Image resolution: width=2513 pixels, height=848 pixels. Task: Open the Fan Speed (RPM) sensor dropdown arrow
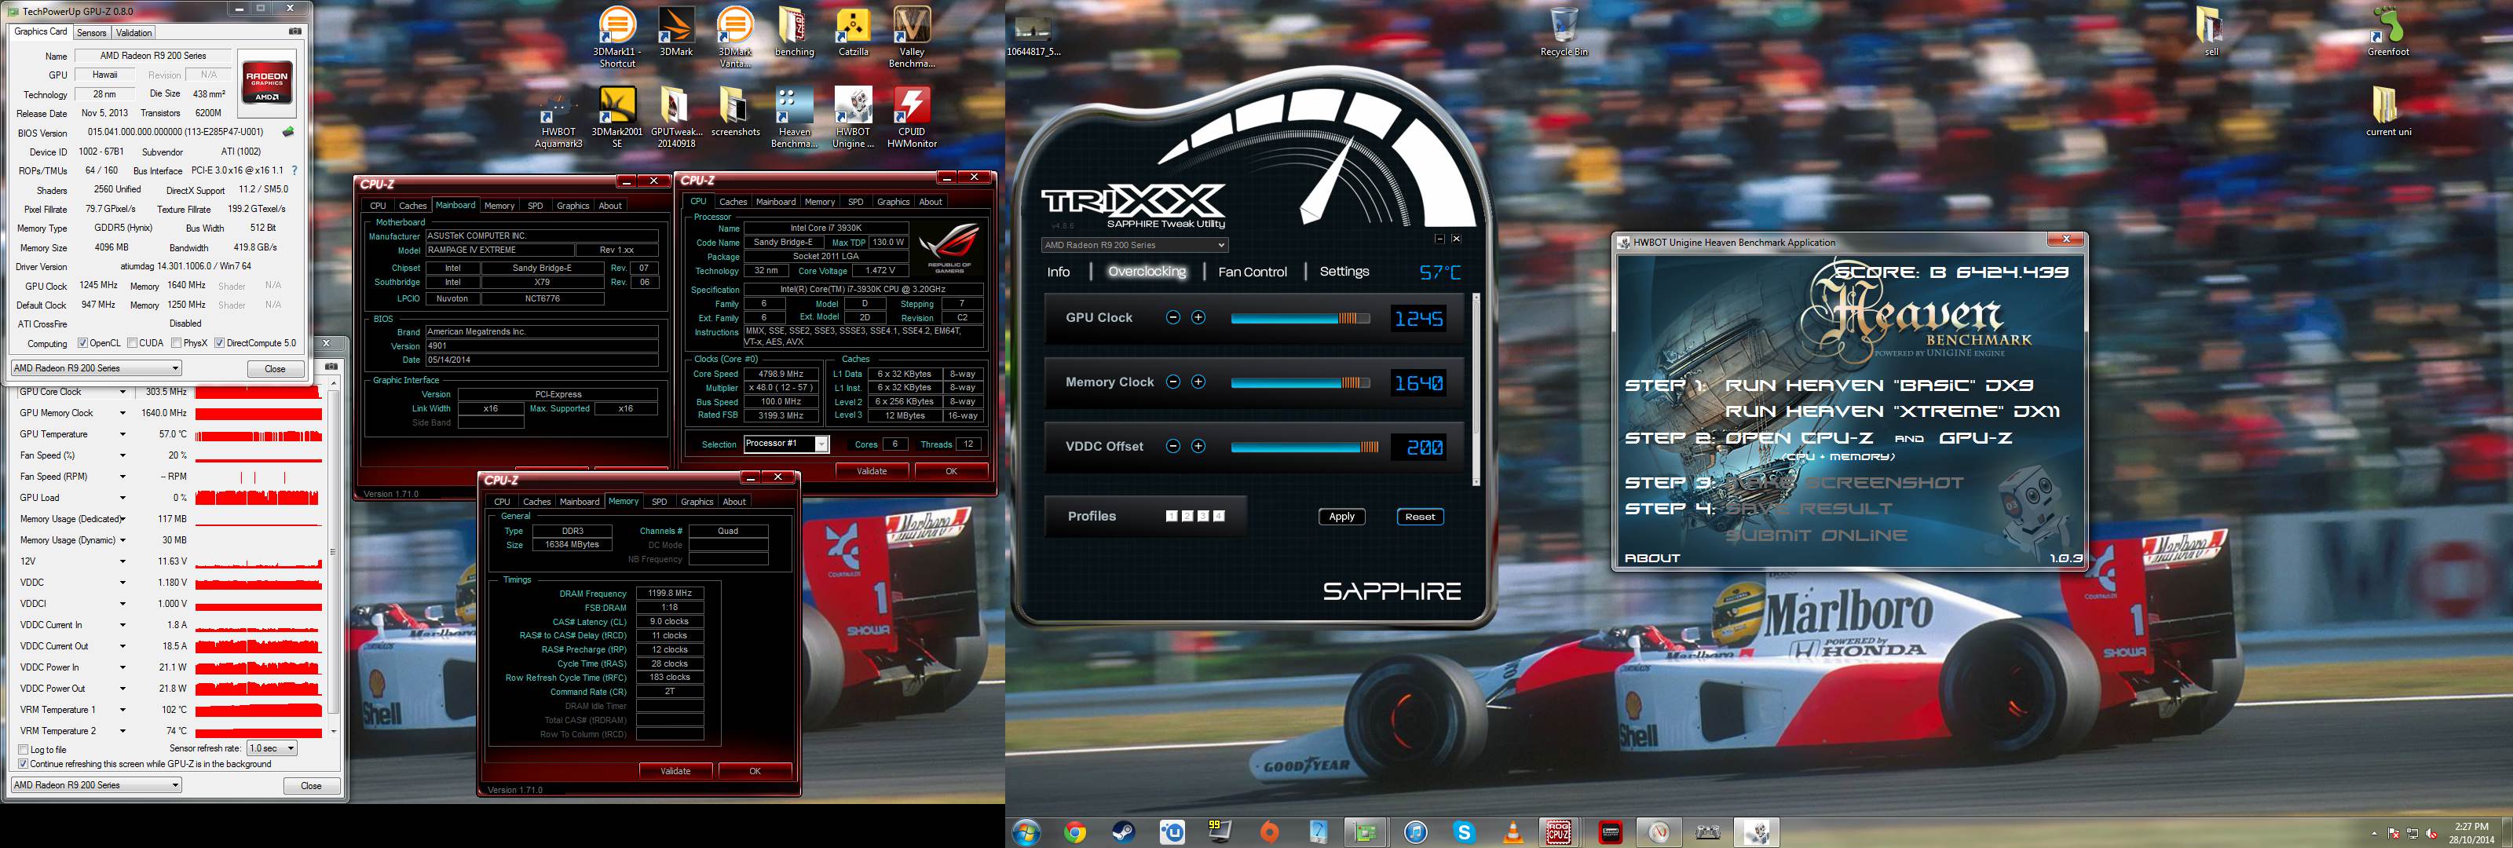[123, 476]
